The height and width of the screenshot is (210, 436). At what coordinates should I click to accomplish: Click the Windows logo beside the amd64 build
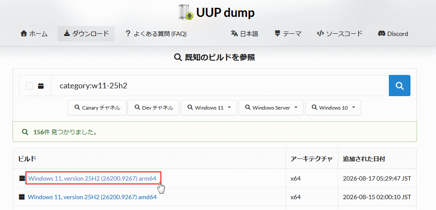pos(22,197)
